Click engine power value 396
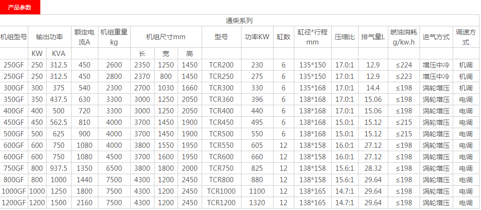Image resolution: width=481 pixels, height=210 pixels. pos(257,99)
